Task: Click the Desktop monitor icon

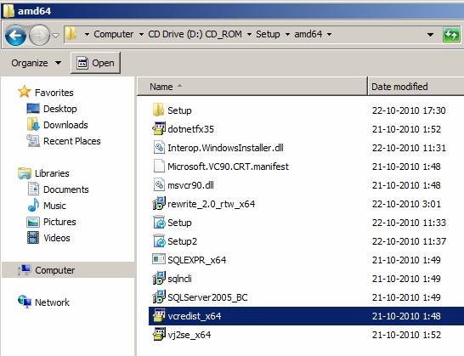Action: coord(33,108)
